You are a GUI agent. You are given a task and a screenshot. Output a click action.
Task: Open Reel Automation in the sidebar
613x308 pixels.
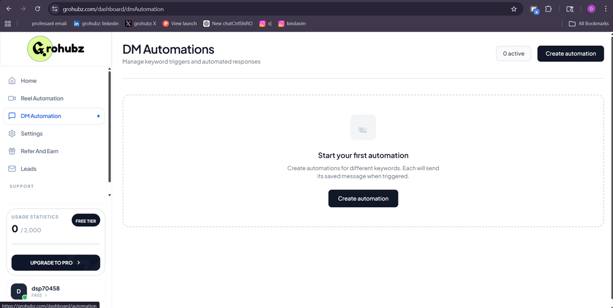54,98
